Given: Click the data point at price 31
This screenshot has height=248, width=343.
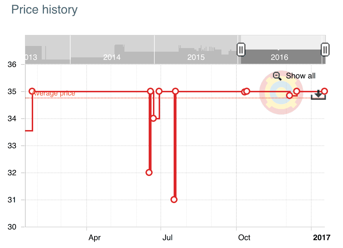Looking at the screenshot, I should click(174, 200).
